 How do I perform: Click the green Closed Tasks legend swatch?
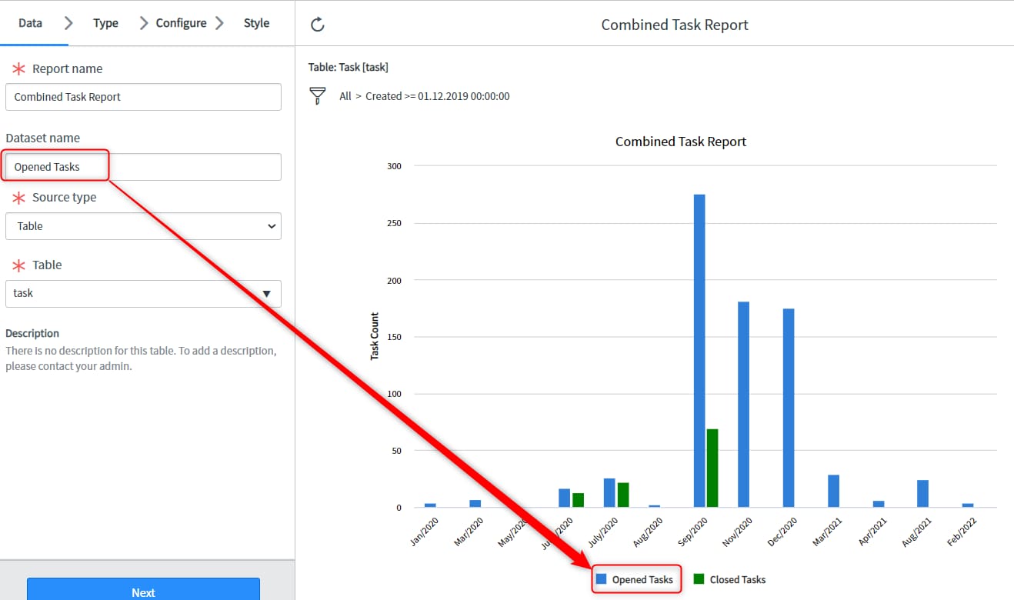coord(699,579)
